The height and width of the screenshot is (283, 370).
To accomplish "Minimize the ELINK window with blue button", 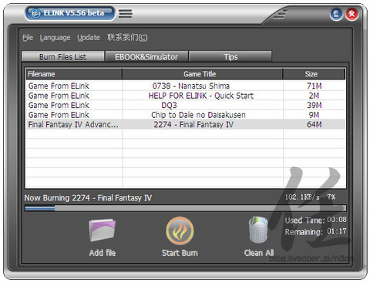I will 336,14.
